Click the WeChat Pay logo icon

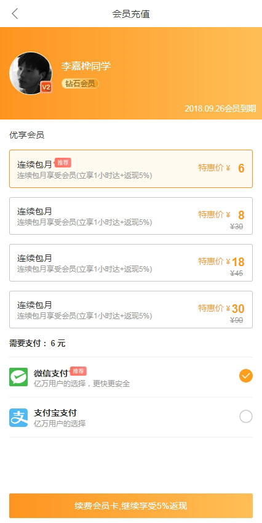[x=18, y=377]
